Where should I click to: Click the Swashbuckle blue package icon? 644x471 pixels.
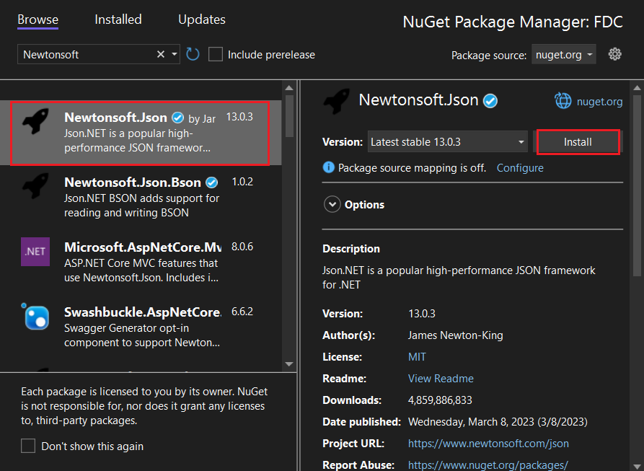pos(36,317)
